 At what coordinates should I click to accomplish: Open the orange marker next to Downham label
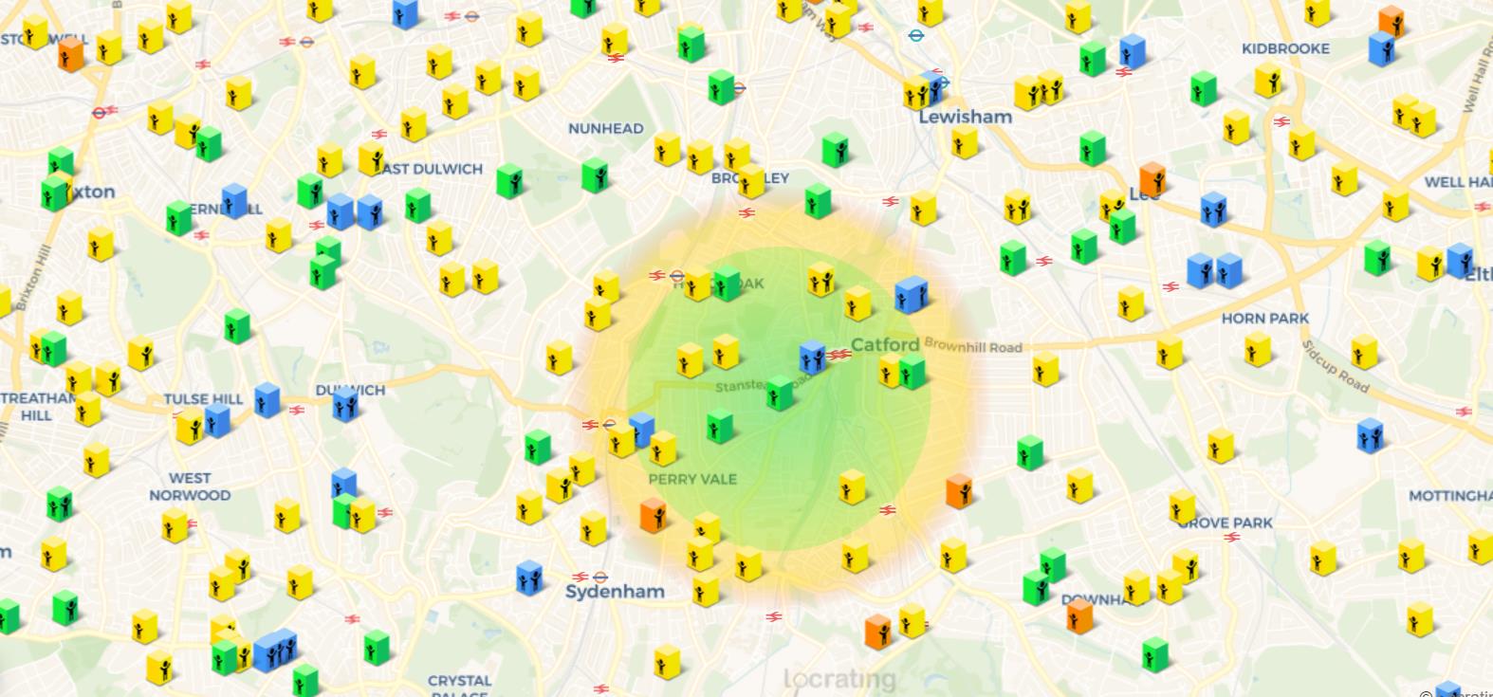[x=1078, y=616]
